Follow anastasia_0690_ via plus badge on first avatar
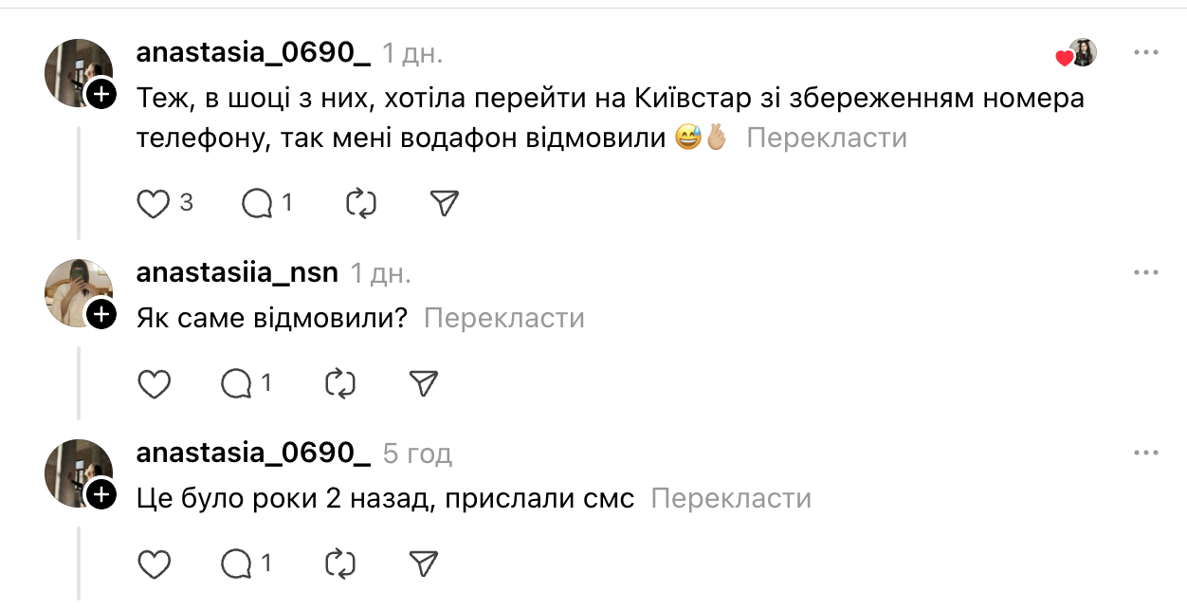The width and height of the screenshot is (1187, 611). pyautogui.click(x=100, y=94)
